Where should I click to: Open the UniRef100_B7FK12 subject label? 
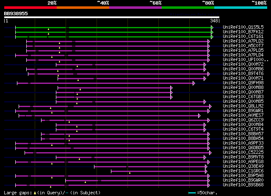pos(243,32)
